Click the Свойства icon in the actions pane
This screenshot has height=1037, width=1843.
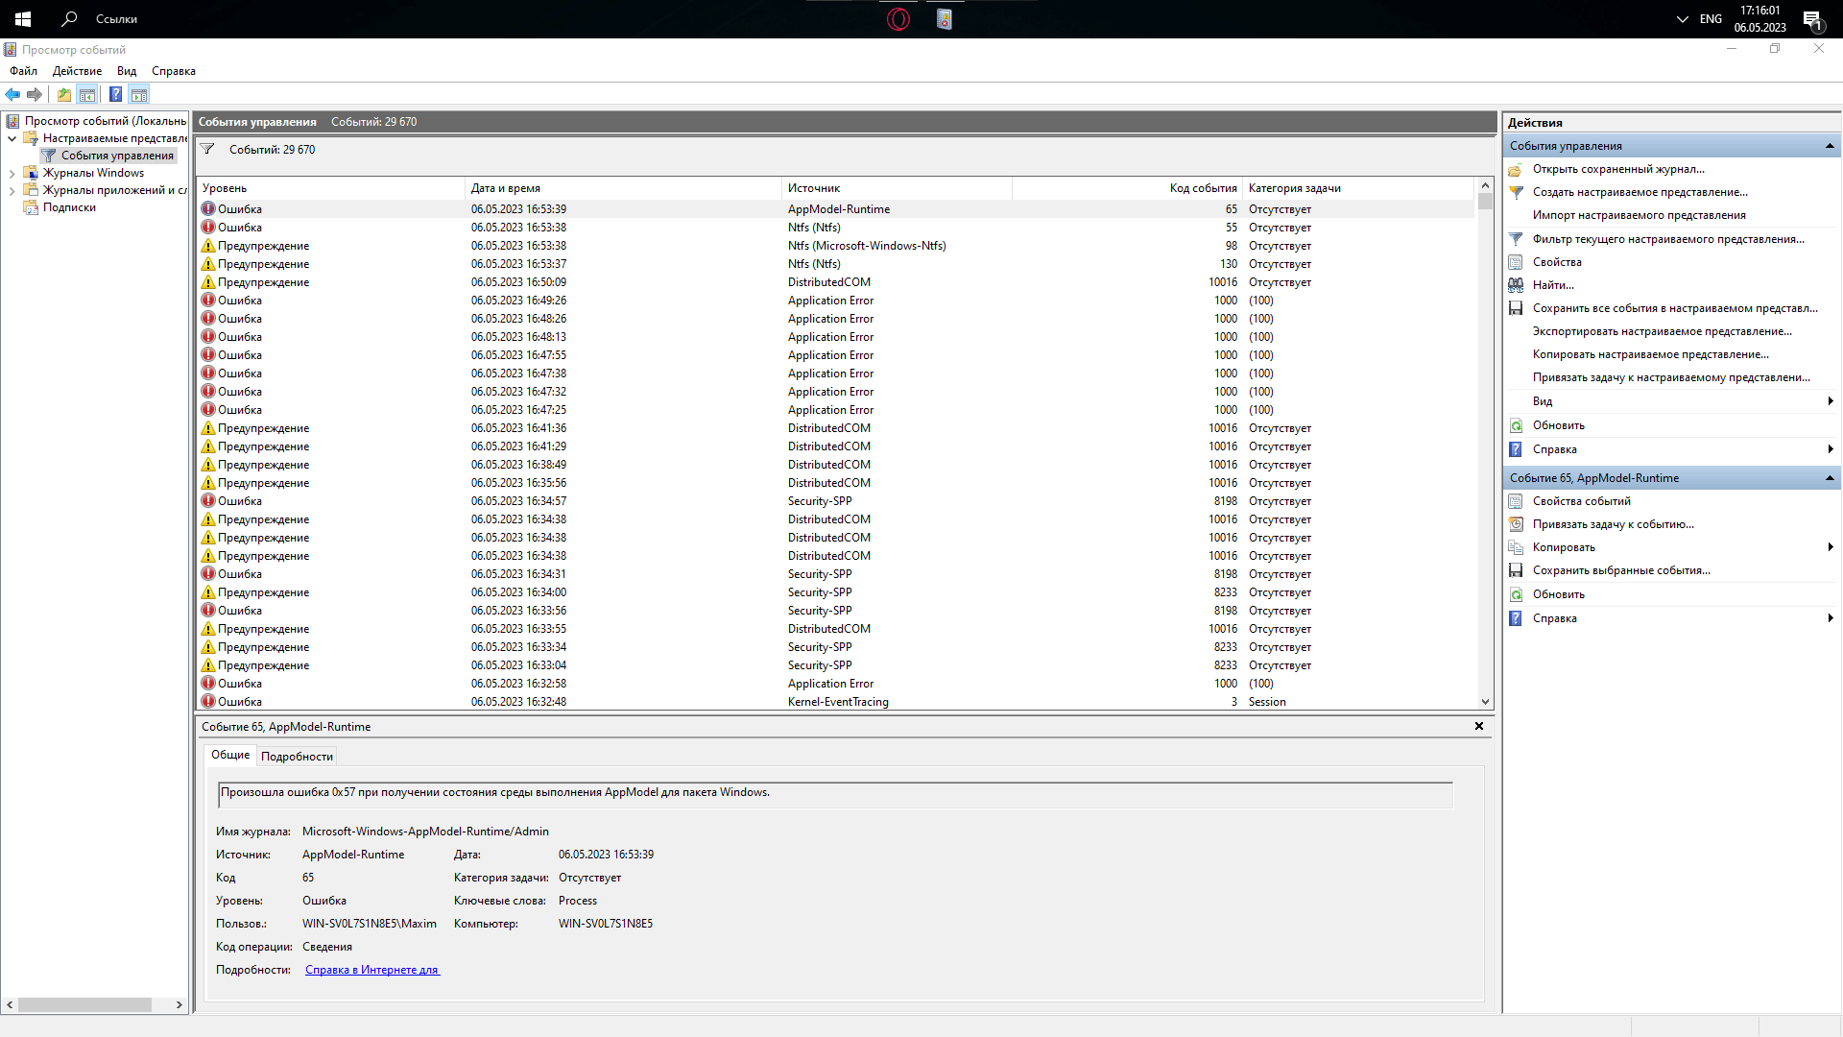coord(1516,262)
